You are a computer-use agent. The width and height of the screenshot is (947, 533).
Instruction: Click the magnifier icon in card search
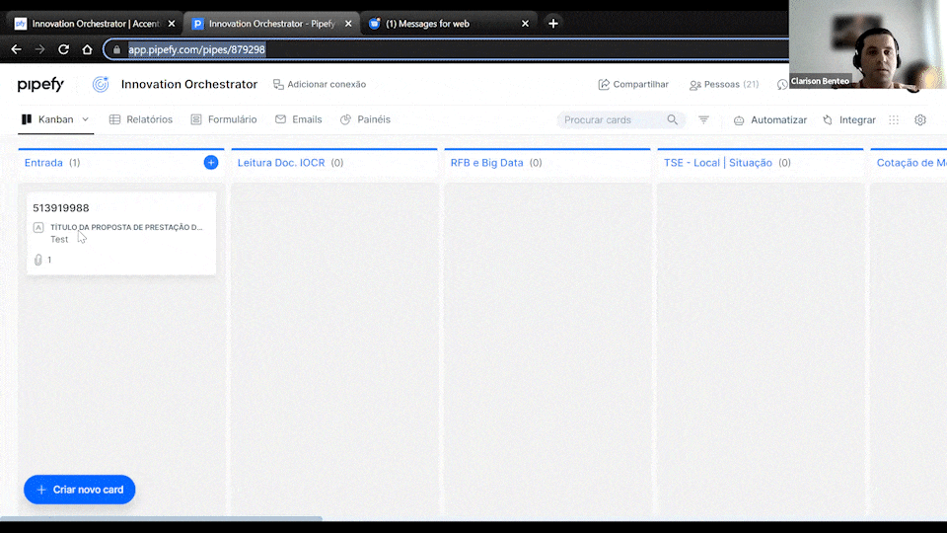673,119
